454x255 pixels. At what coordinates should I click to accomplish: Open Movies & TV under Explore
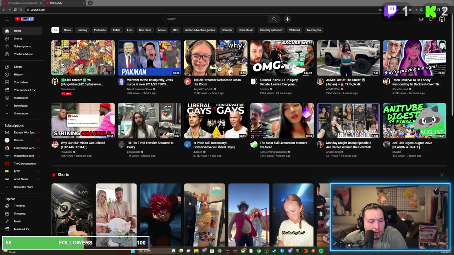(x=22, y=229)
